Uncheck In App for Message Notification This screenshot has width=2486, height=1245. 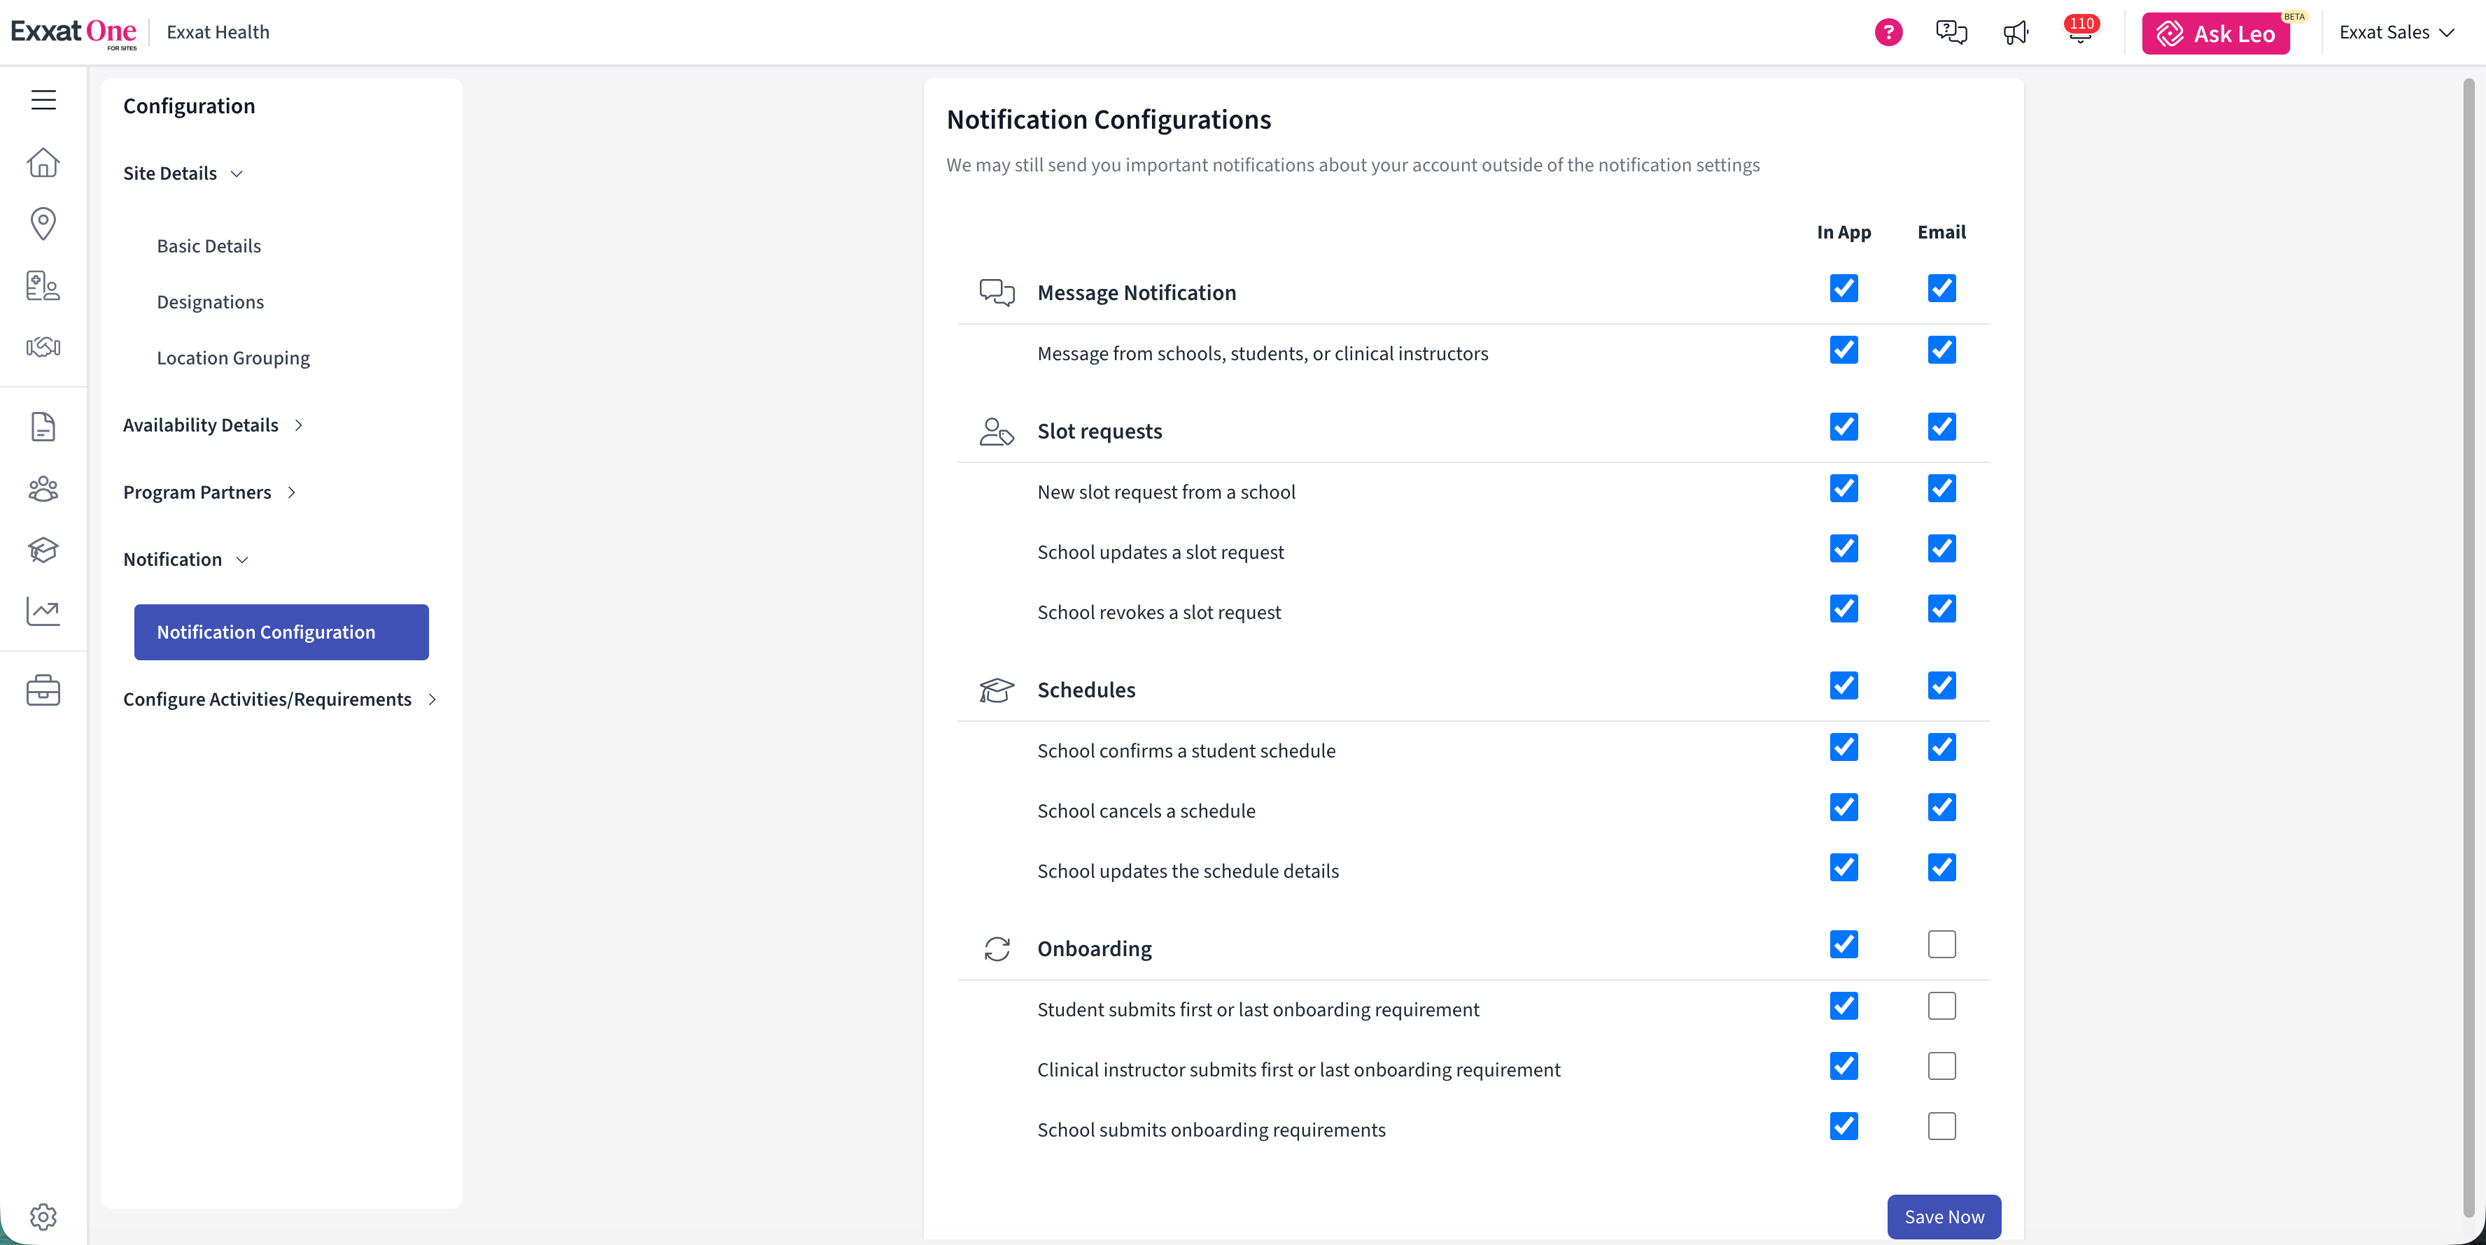[x=1844, y=288]
